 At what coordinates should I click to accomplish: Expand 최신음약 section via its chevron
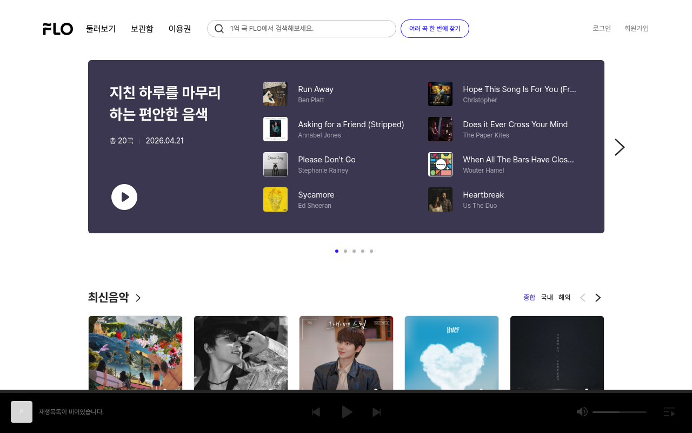[x=138, y=298]
